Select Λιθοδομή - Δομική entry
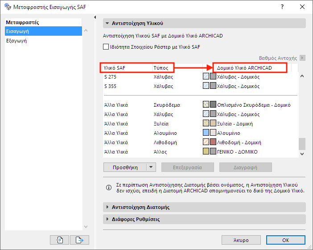Viewport: 313px width, 250px height. [239, 142]
